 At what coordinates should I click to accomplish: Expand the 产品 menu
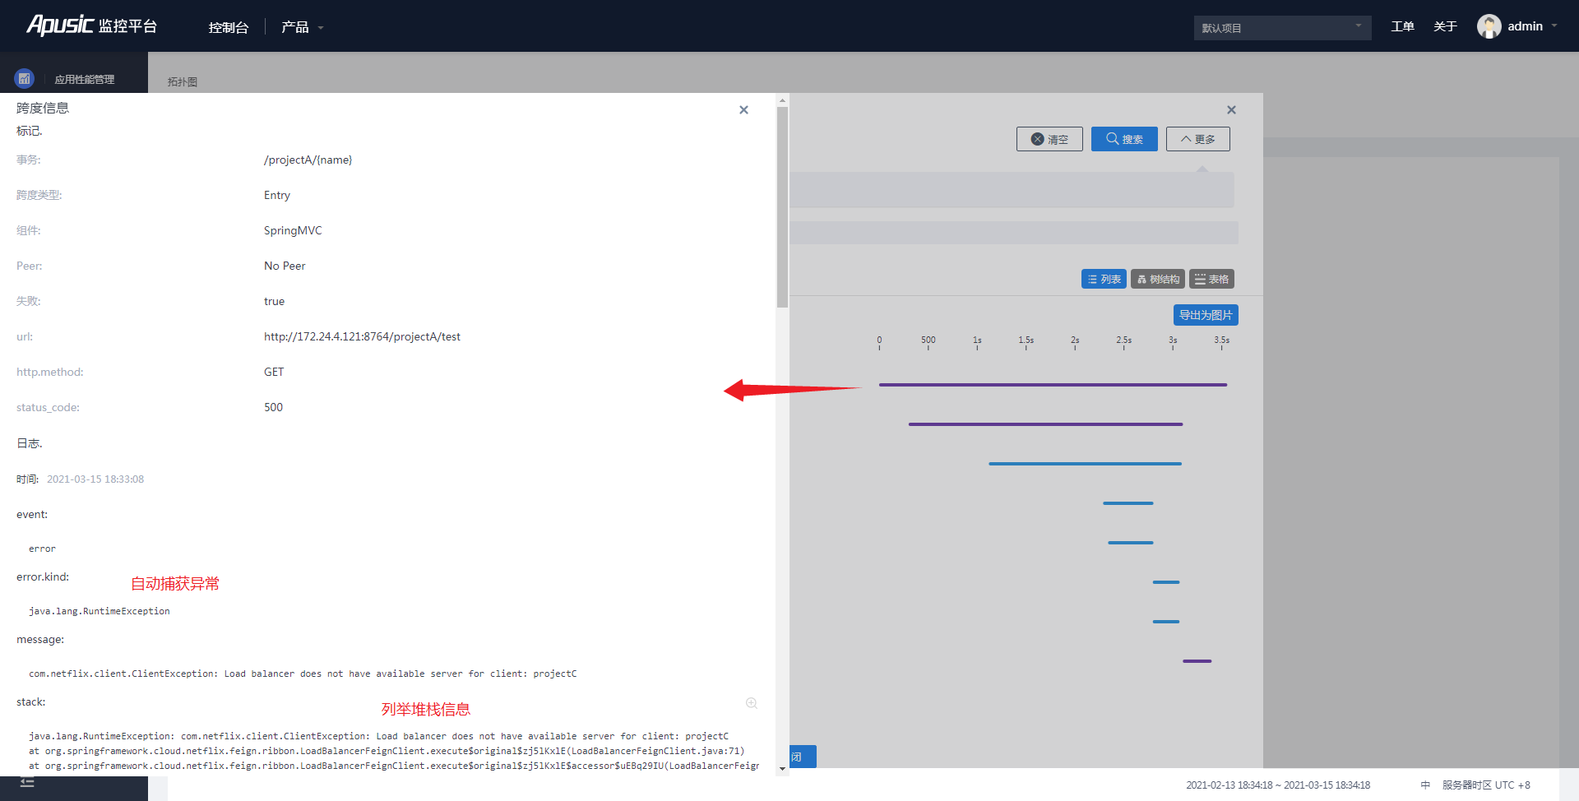[302, 27]
